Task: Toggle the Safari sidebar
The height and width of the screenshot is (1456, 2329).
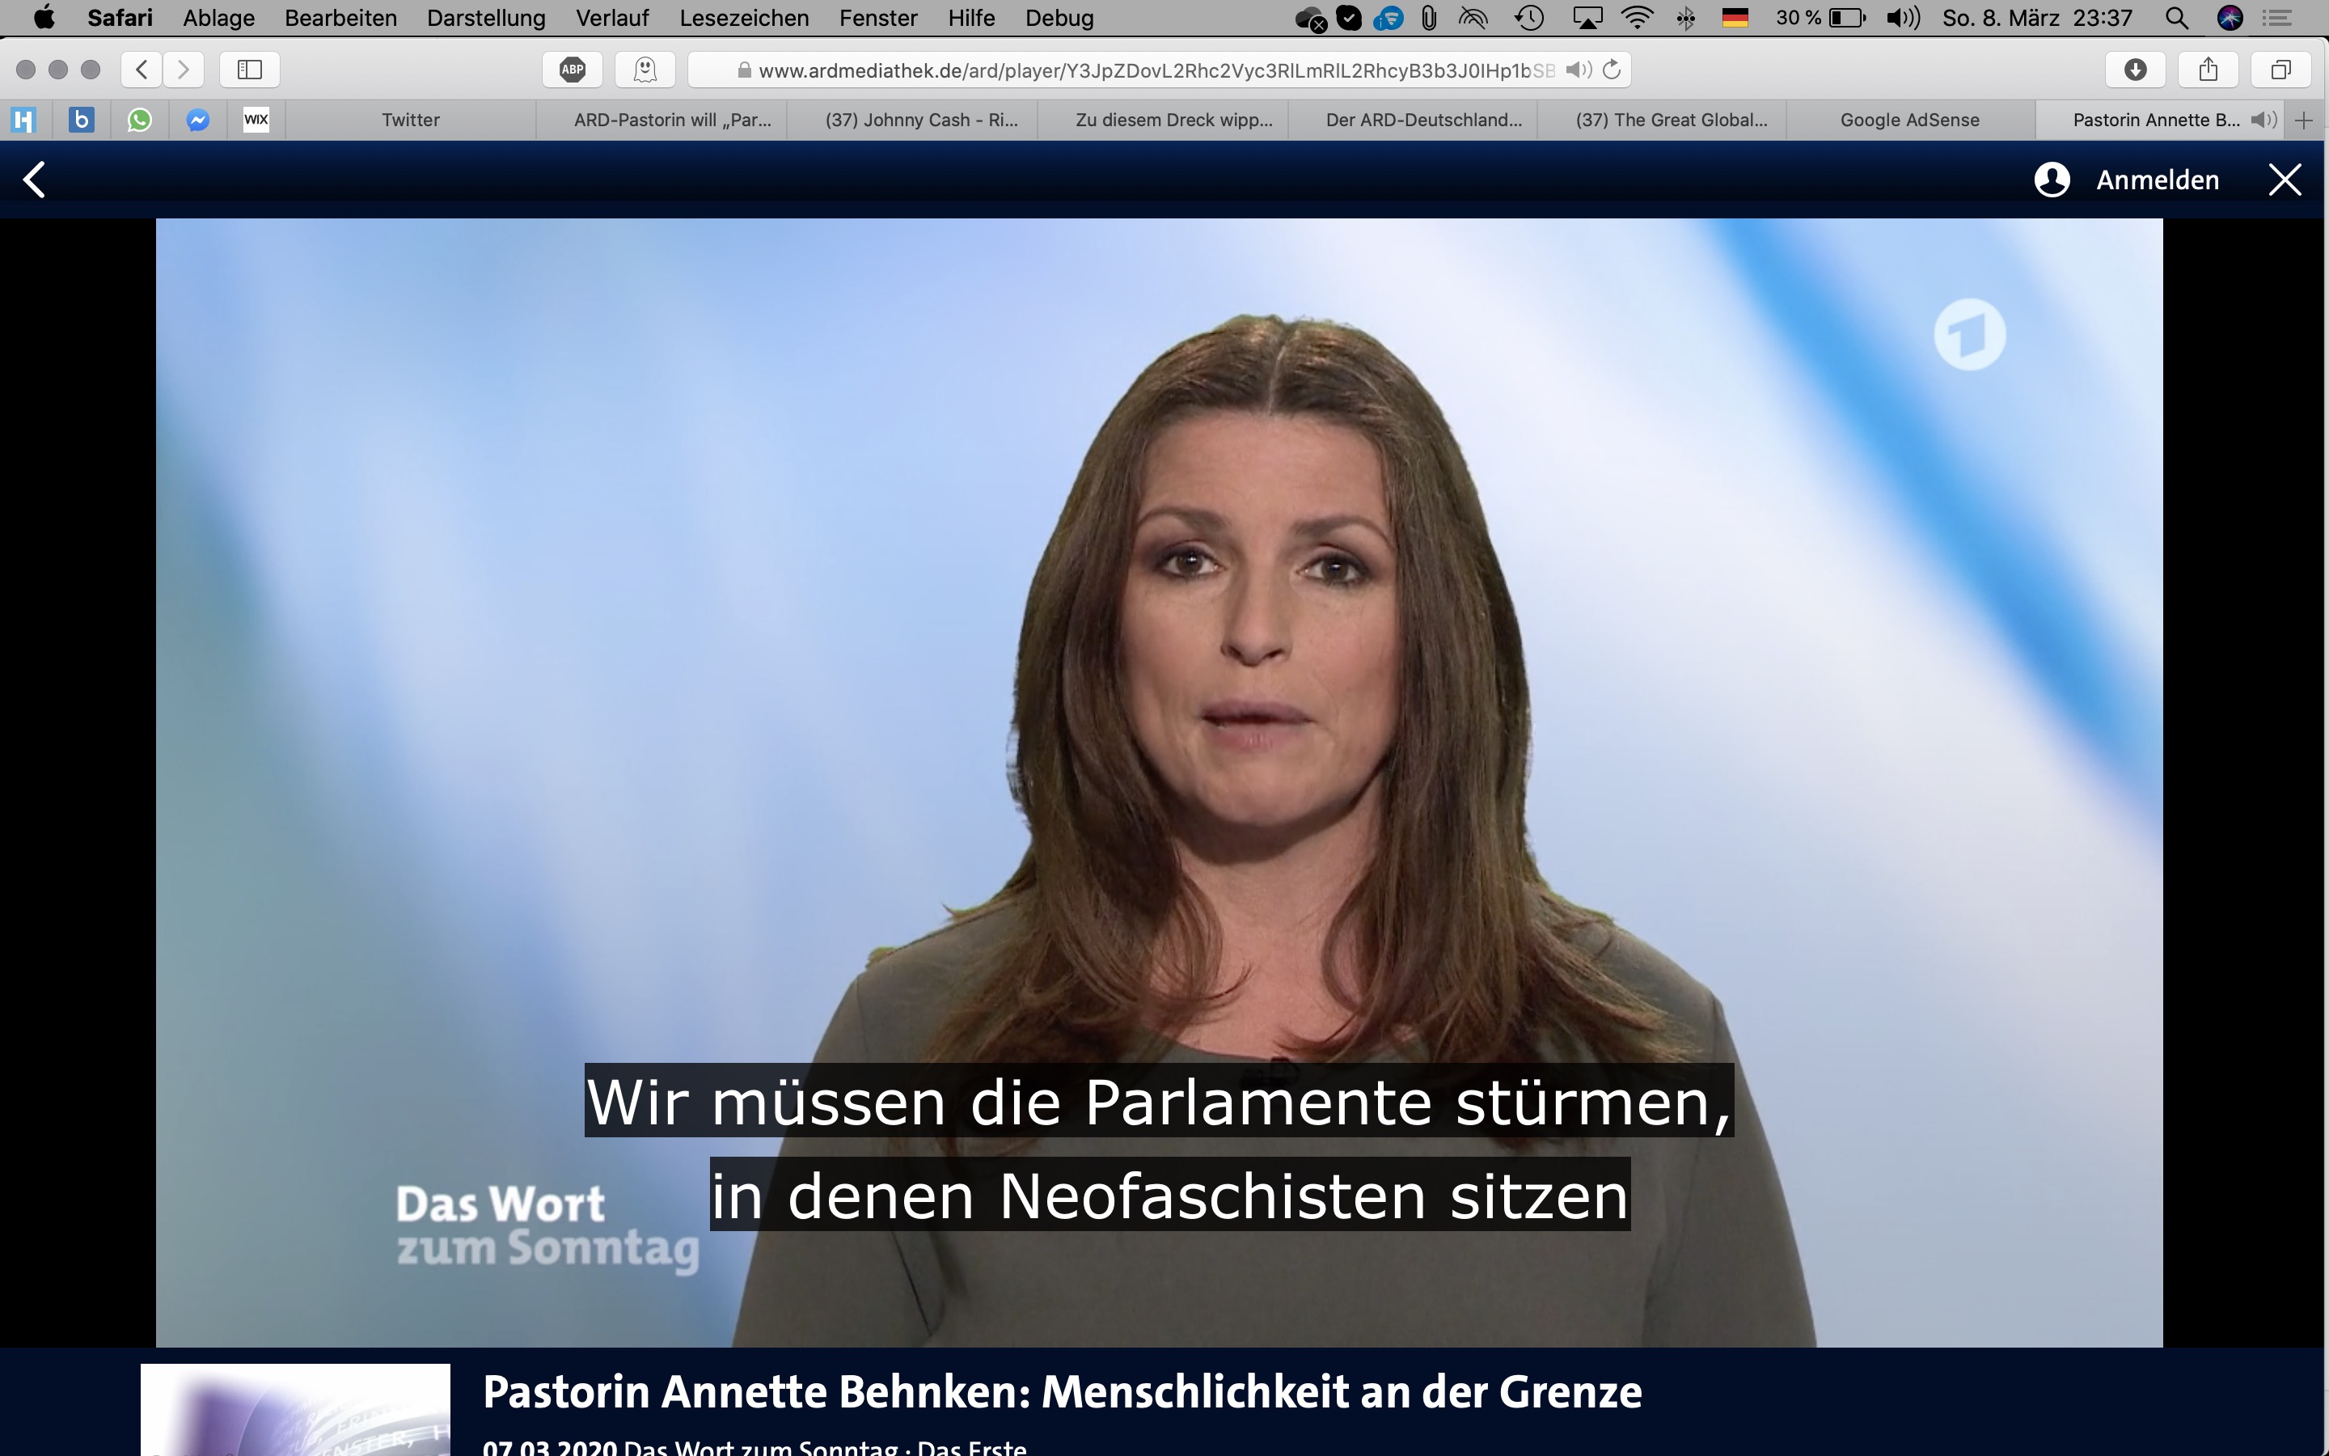Action: click(249, 70)
